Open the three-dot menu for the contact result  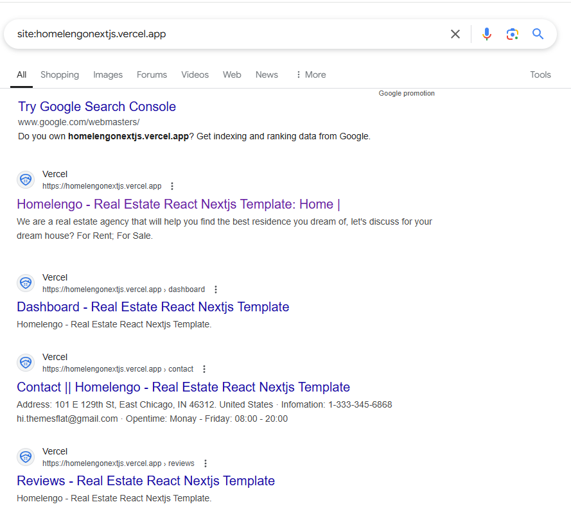point(204,369)
